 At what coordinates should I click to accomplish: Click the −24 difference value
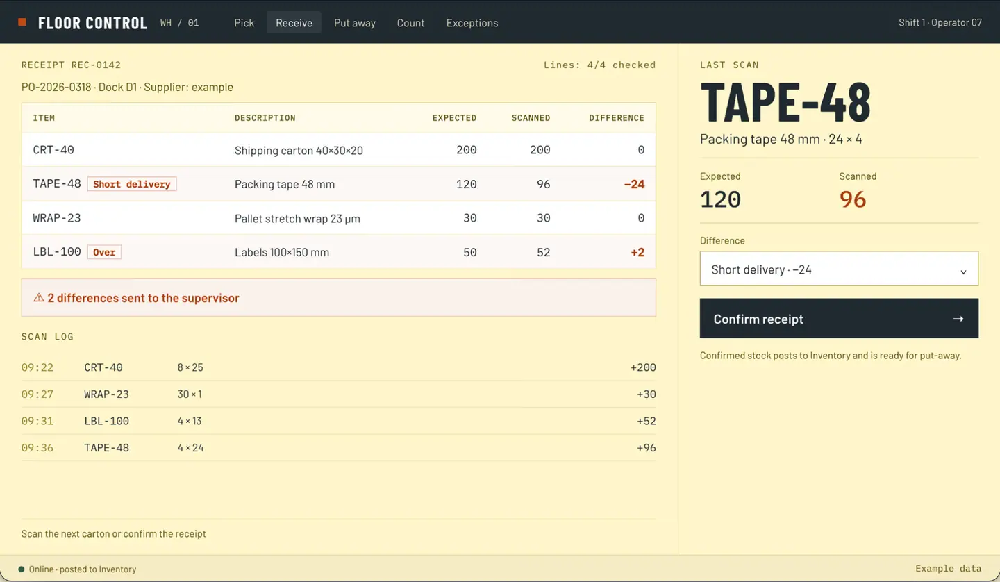634,184
